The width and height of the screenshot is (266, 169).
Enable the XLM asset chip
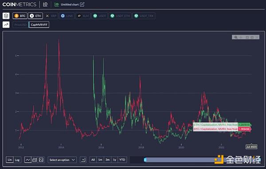[83, 16]
